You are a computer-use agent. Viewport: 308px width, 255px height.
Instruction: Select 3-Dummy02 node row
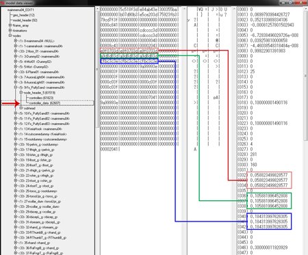tap(39, 57)
